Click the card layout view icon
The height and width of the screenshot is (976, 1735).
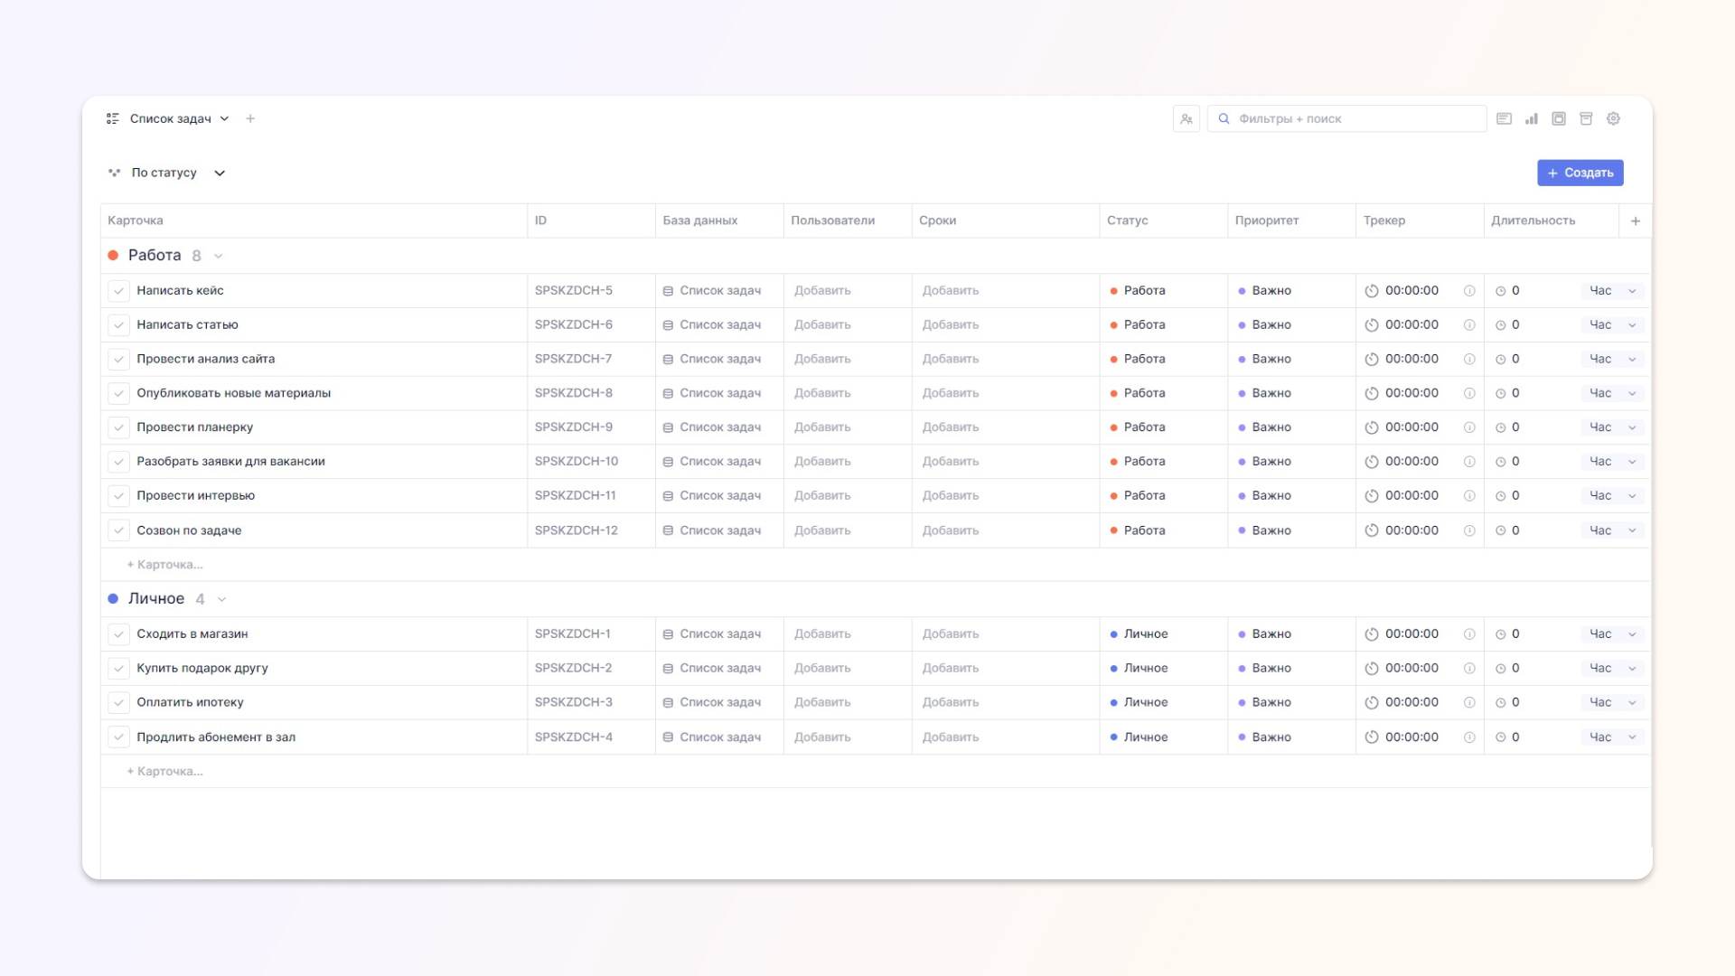tap(1504, 118)
